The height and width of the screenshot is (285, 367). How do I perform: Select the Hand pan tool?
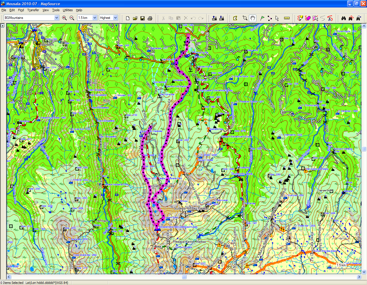click(252, 18)
